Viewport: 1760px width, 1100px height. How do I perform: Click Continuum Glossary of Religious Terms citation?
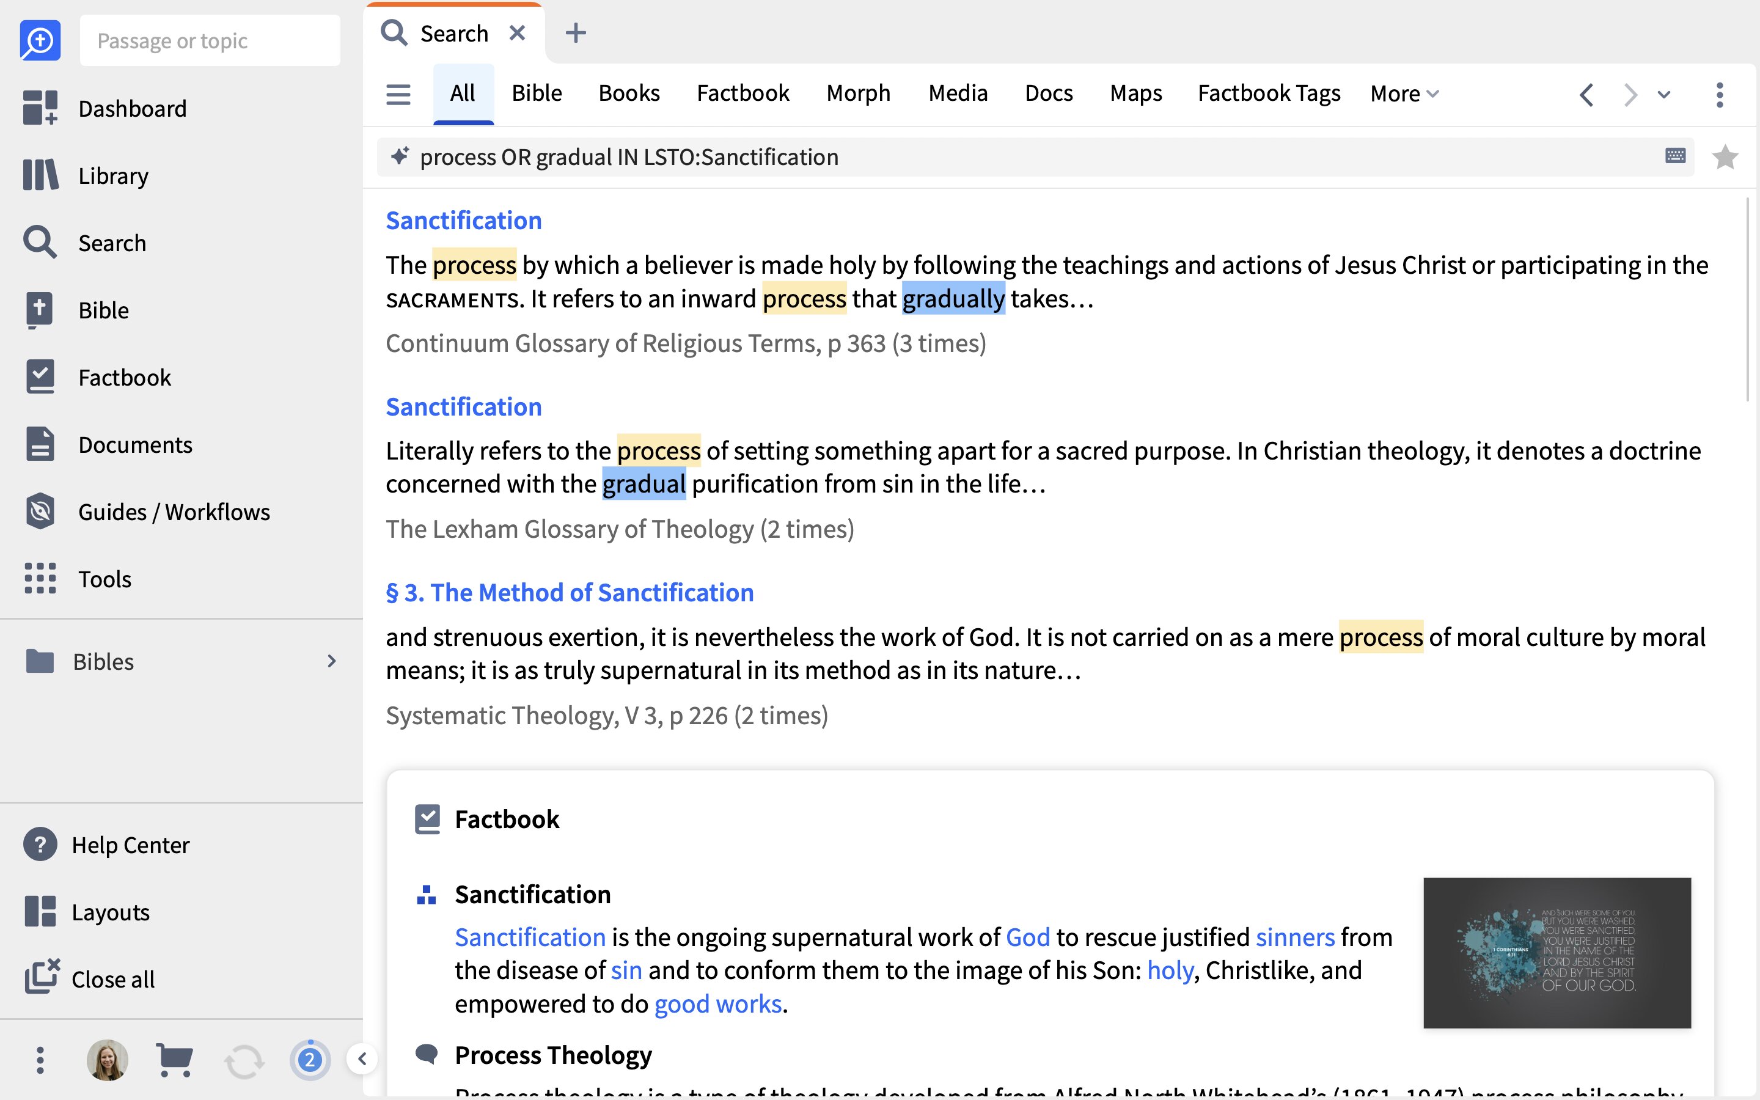click(686, 343)
